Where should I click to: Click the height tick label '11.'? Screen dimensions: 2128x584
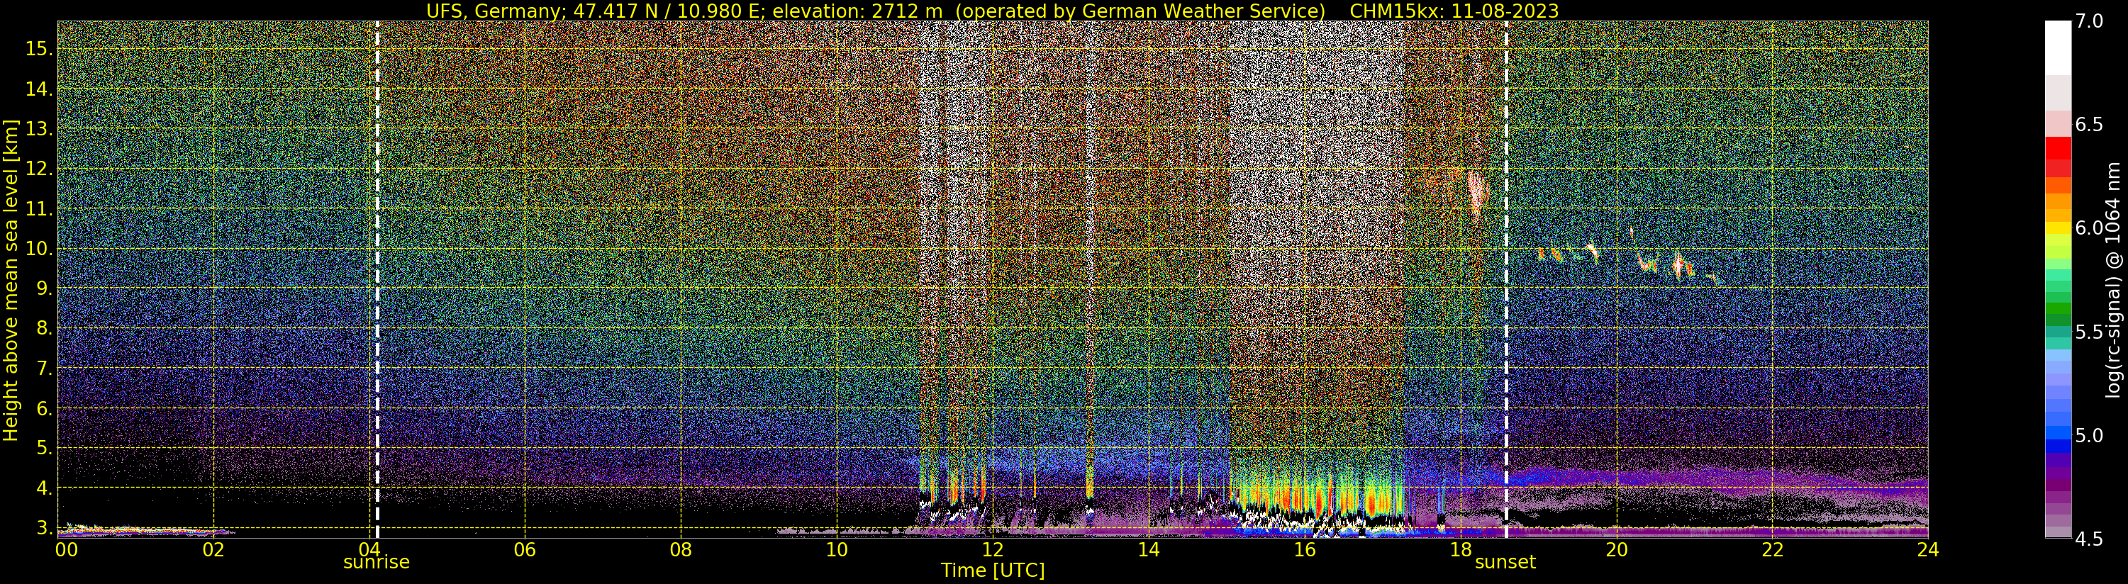(39, 209)
